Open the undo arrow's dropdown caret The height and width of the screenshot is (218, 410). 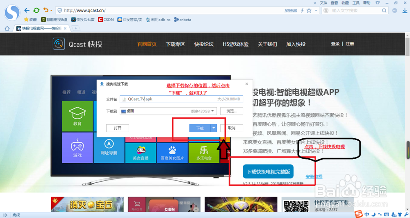51,11
